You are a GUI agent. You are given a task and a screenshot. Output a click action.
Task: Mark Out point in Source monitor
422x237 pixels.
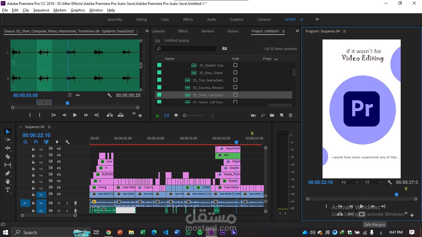click(40, 115)
